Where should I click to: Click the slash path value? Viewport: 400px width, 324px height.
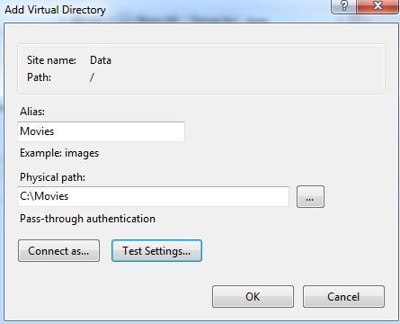(92, 77)
